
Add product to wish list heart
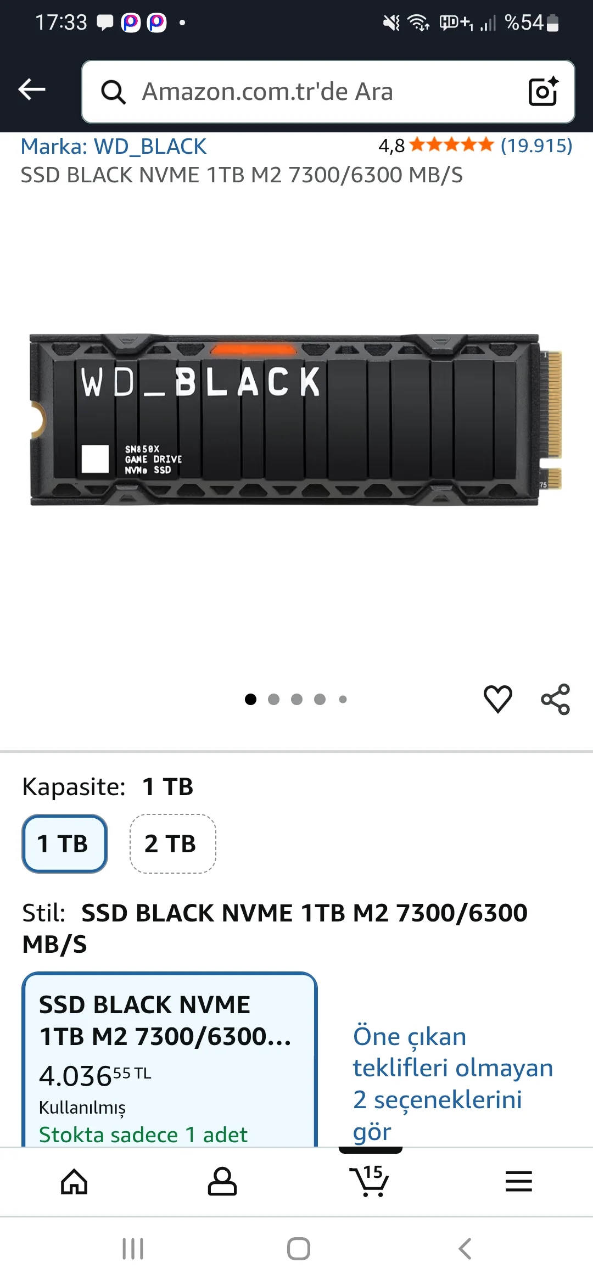click(497, 699)
